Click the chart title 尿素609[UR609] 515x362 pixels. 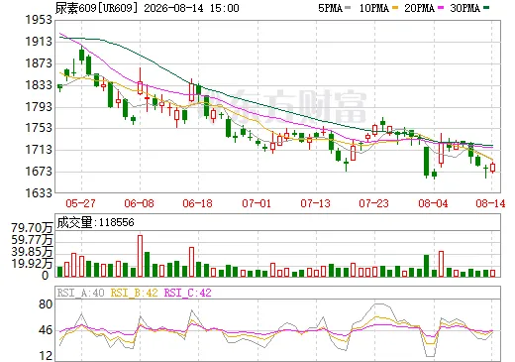(x=96, y=8)
